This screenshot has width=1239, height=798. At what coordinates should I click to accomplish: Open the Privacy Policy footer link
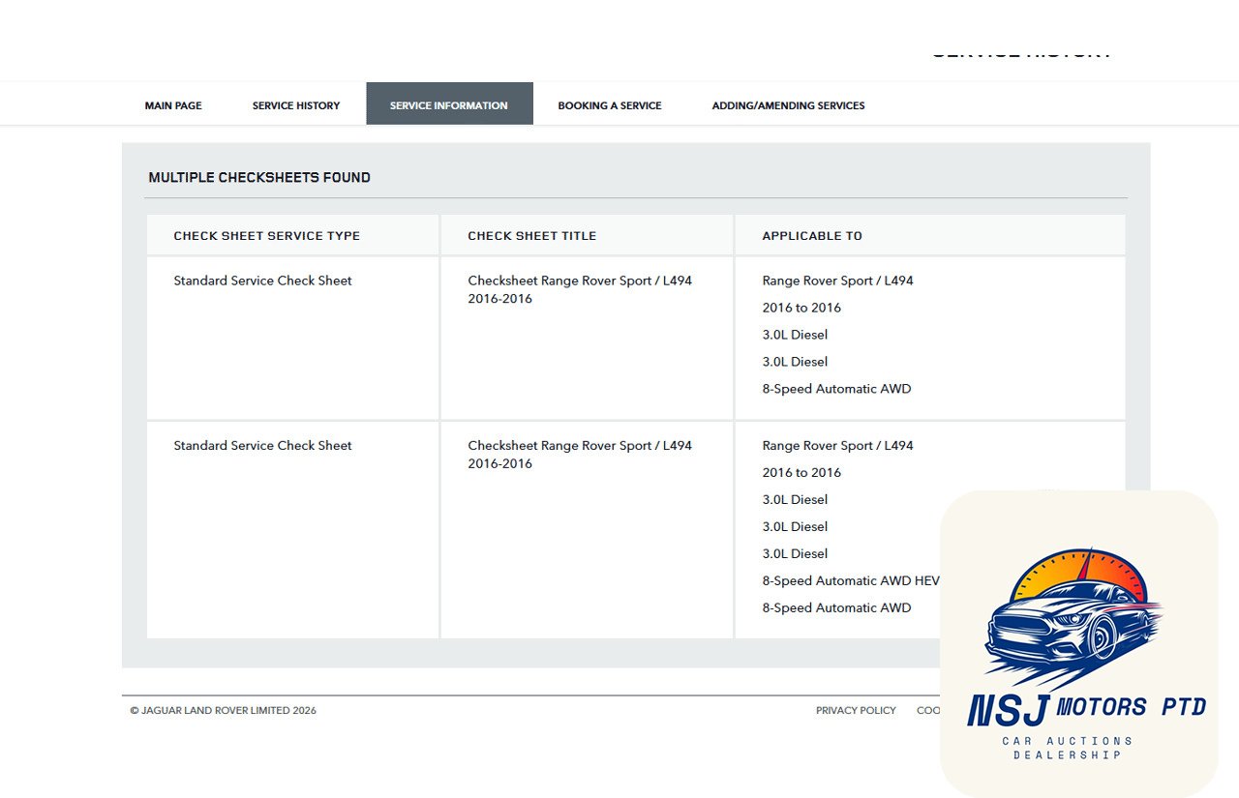(x=856, y=710)
